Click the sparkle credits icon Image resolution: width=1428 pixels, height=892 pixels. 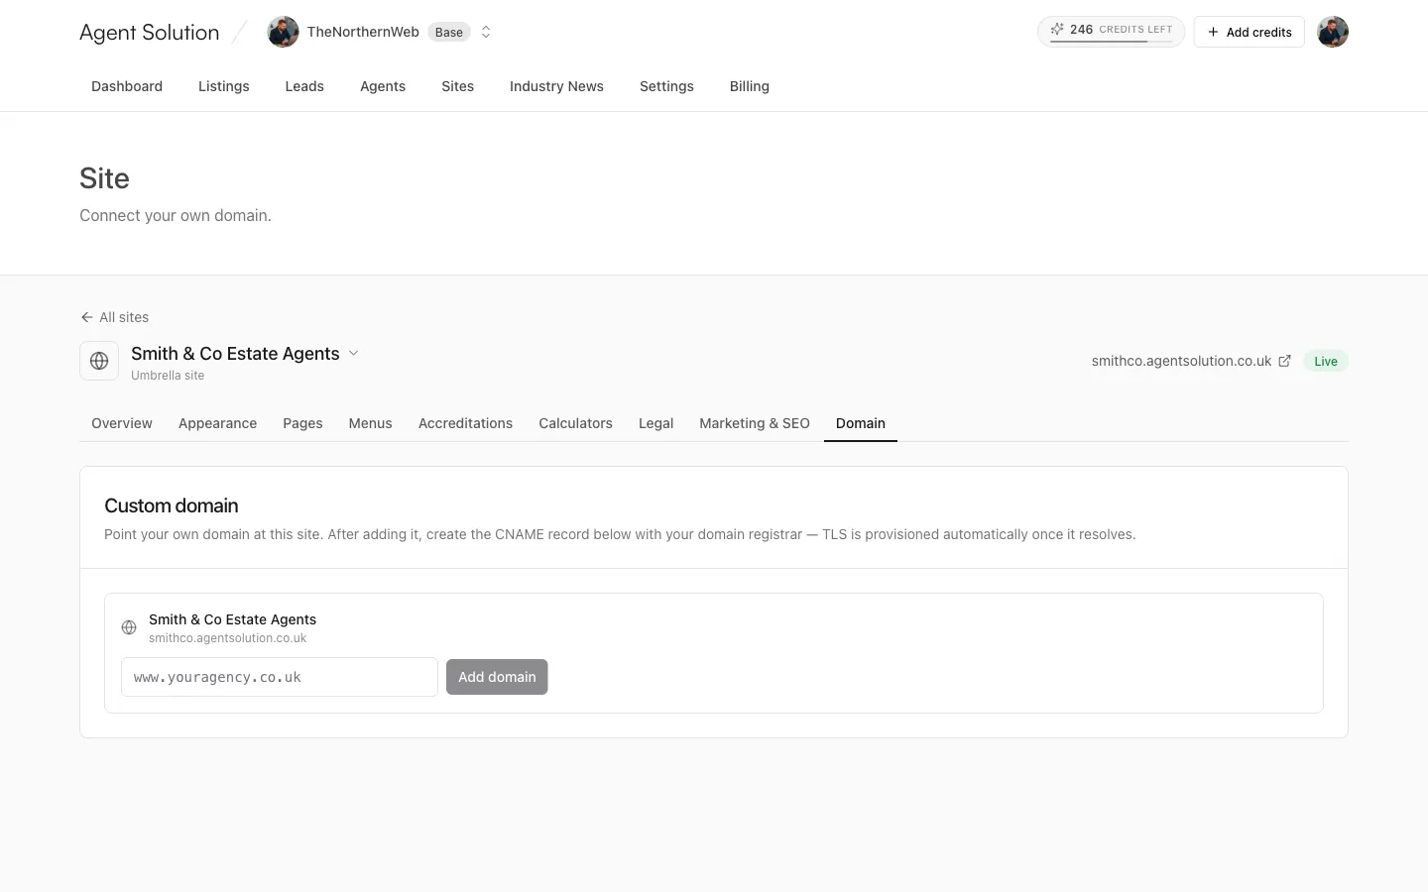tap(1057, 29)
